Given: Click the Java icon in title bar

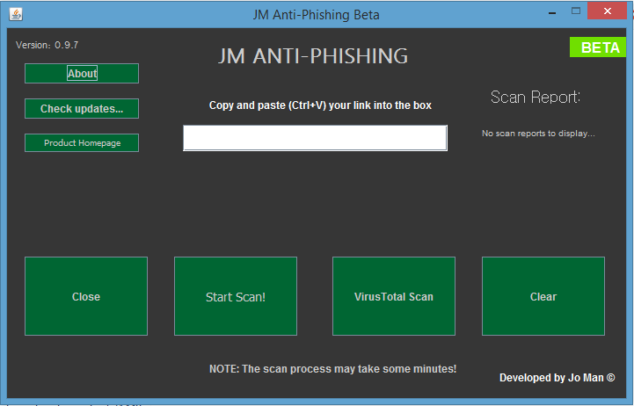Looking at the screenshot, I should click(16, 15).
